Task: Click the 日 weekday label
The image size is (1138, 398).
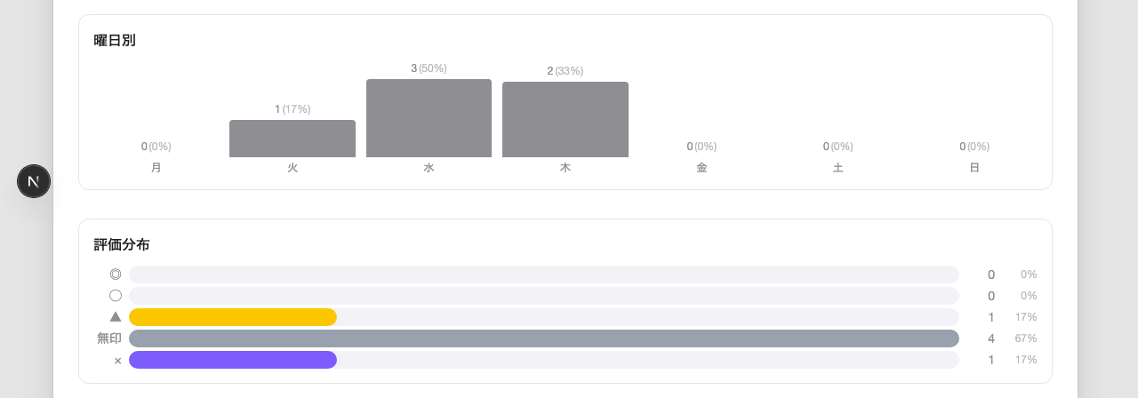Action: [x=974, y=167]
